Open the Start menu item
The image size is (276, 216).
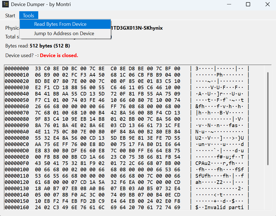tap(10, 15)
